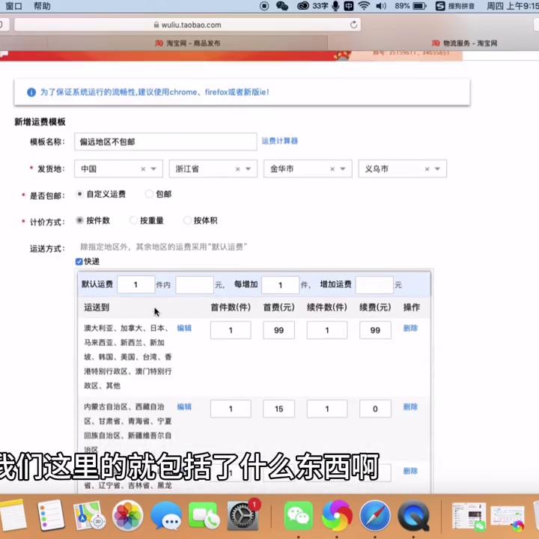
Task: Click 删除 for the 内蒙古自治区 row
Action: pyautogui.click(x=410, y=406)
